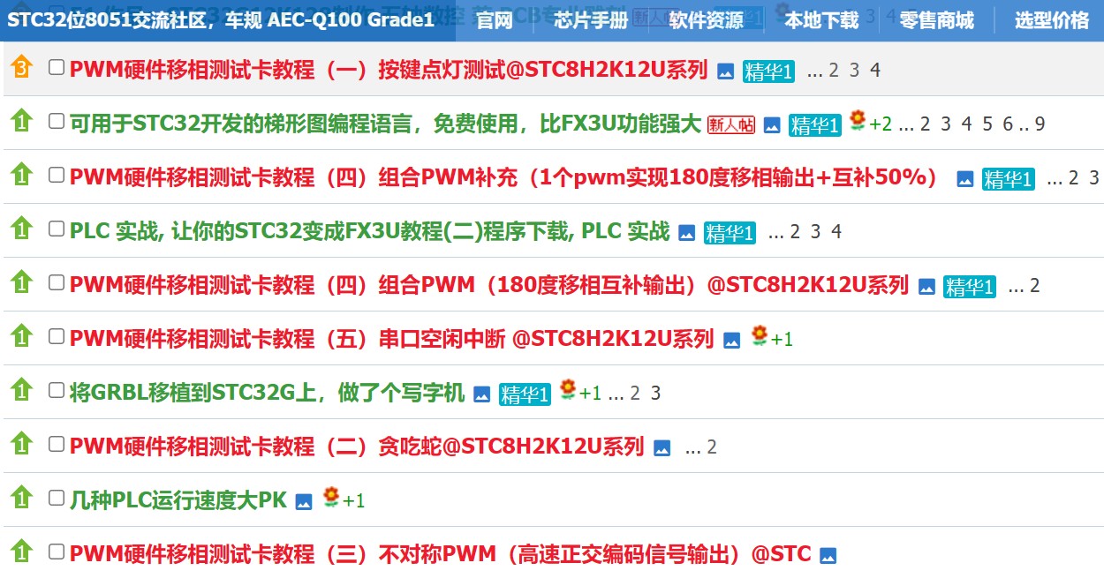Click image attachment icon on 不对称PWM row
This screenshot has width=1104, height=578.
pos(828,557)
